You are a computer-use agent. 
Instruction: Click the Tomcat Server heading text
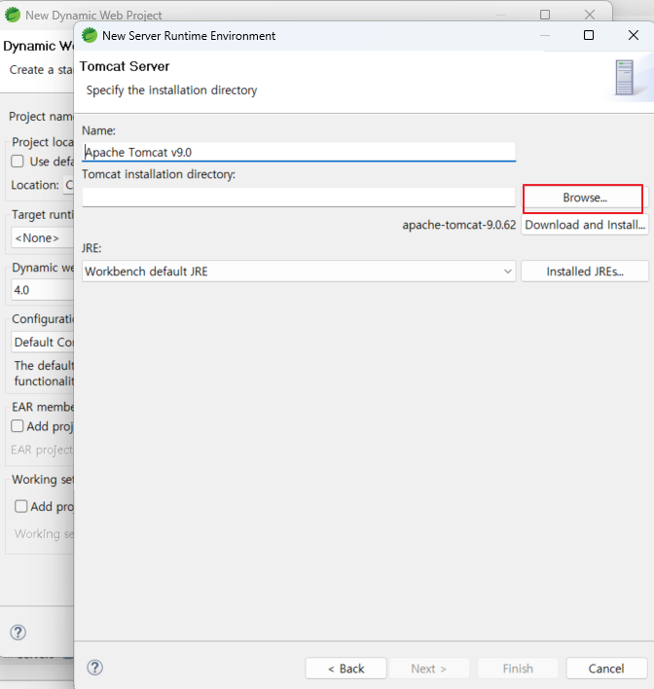tap(125, 66)
